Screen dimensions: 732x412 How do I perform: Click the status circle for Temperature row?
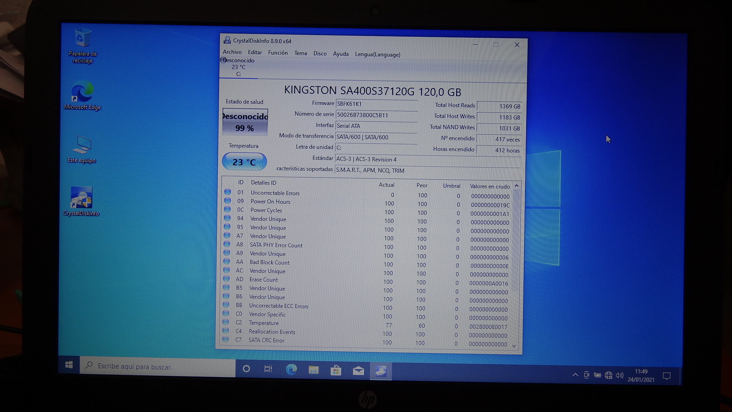click(226, 322)
